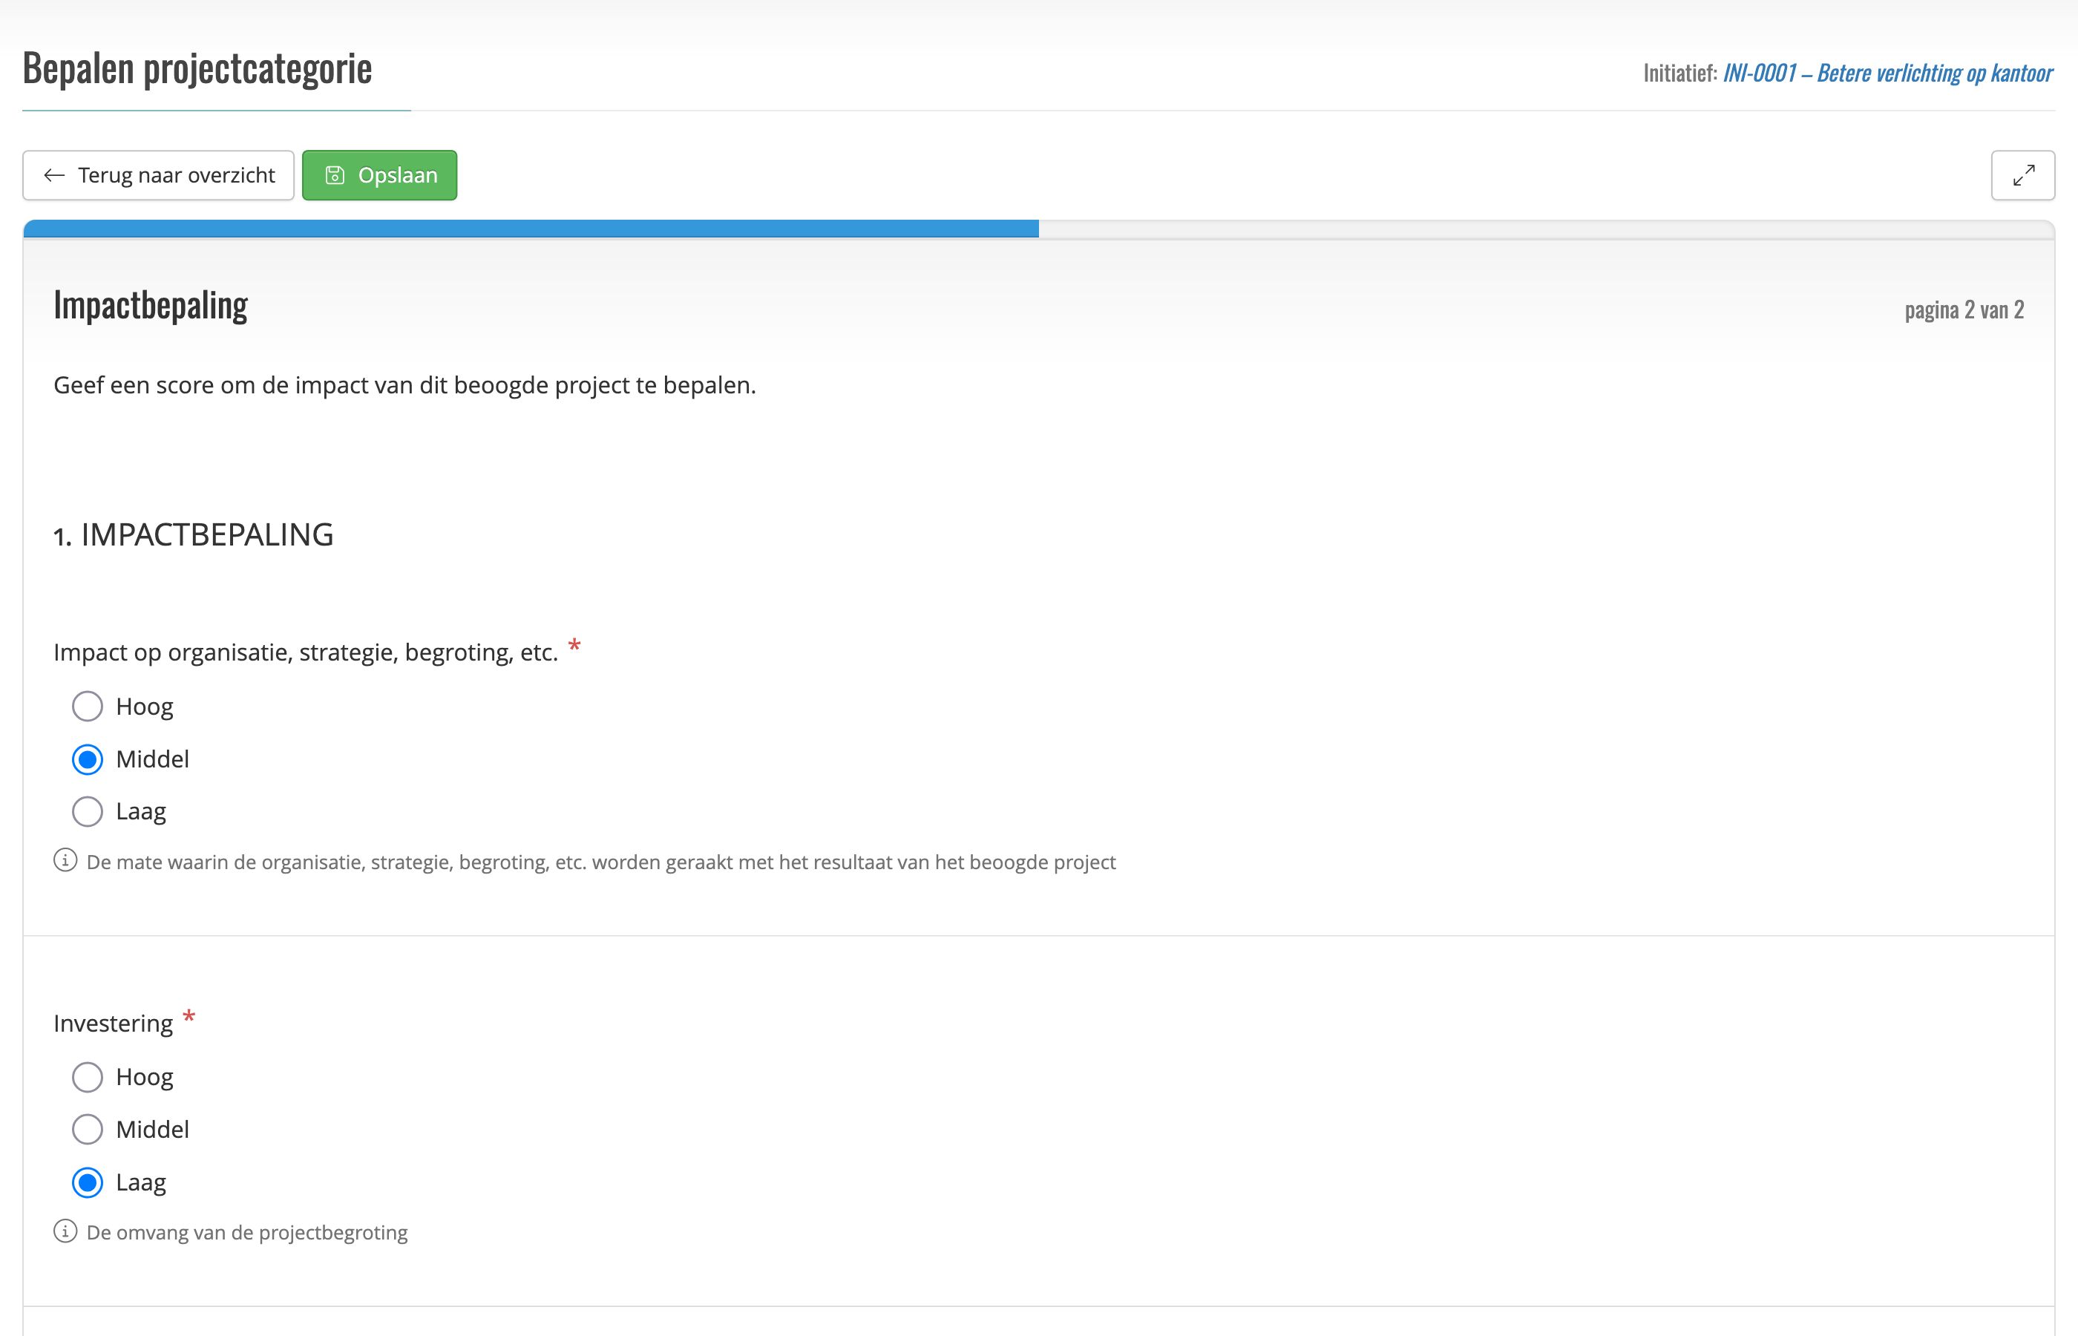
Task: Select Hoog for Impact op organisatie
Action: (88, 706)
